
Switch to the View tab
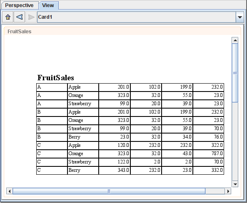(48, 5)
